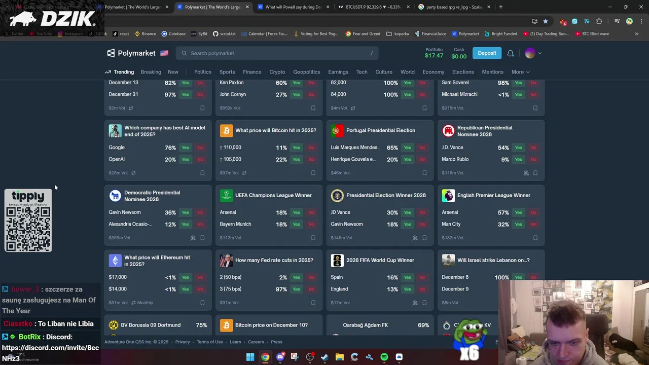Bookmark the Ethereum 2025 price market
Screen dimensions: 649x365
click(202, 303)
